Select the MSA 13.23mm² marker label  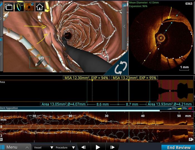(x=134, y=78)
